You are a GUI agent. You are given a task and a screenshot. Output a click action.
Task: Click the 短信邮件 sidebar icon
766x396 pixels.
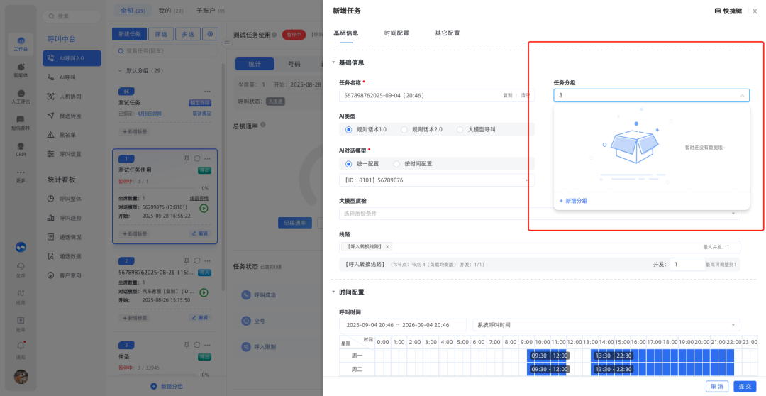coord(21,121)
